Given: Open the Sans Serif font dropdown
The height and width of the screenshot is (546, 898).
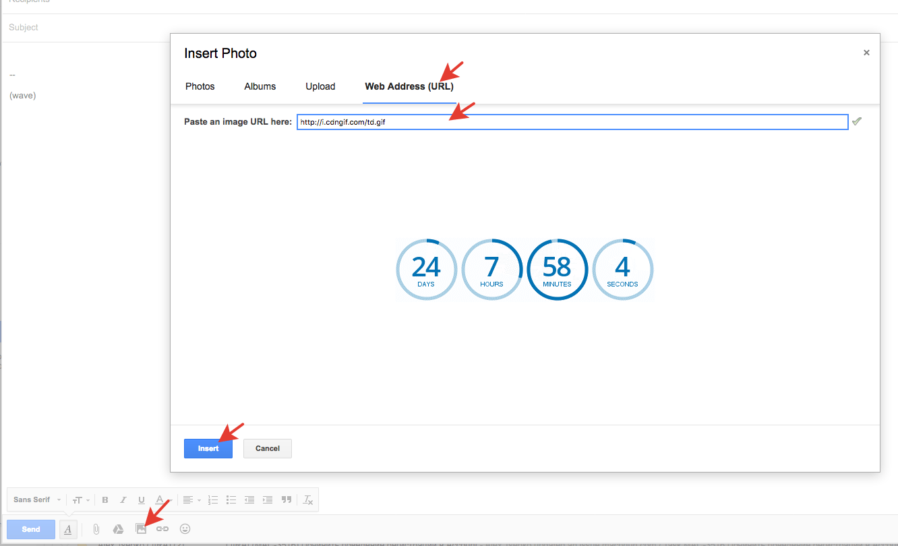Looking at the screenshot, I should 35,499.
